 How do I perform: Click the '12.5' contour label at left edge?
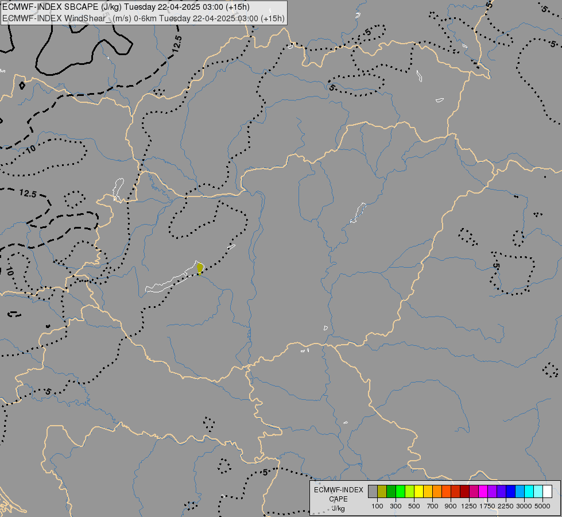coord(28,194)
